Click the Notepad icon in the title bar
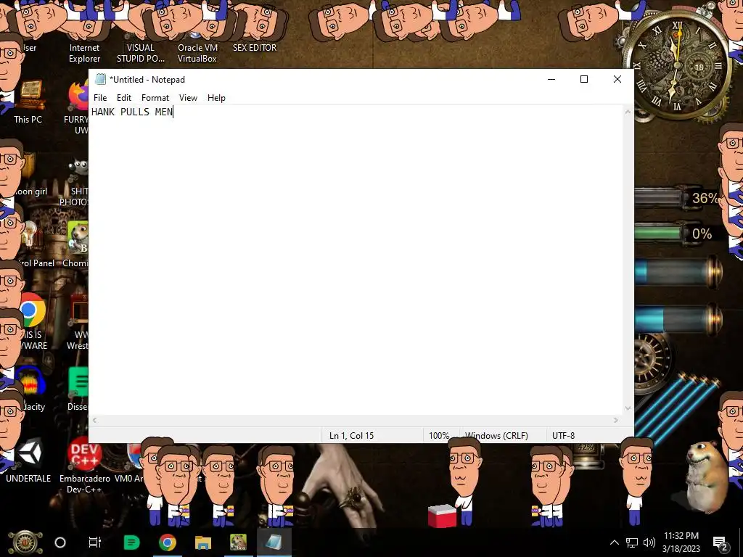743x557 pixels. click(100, 79)
